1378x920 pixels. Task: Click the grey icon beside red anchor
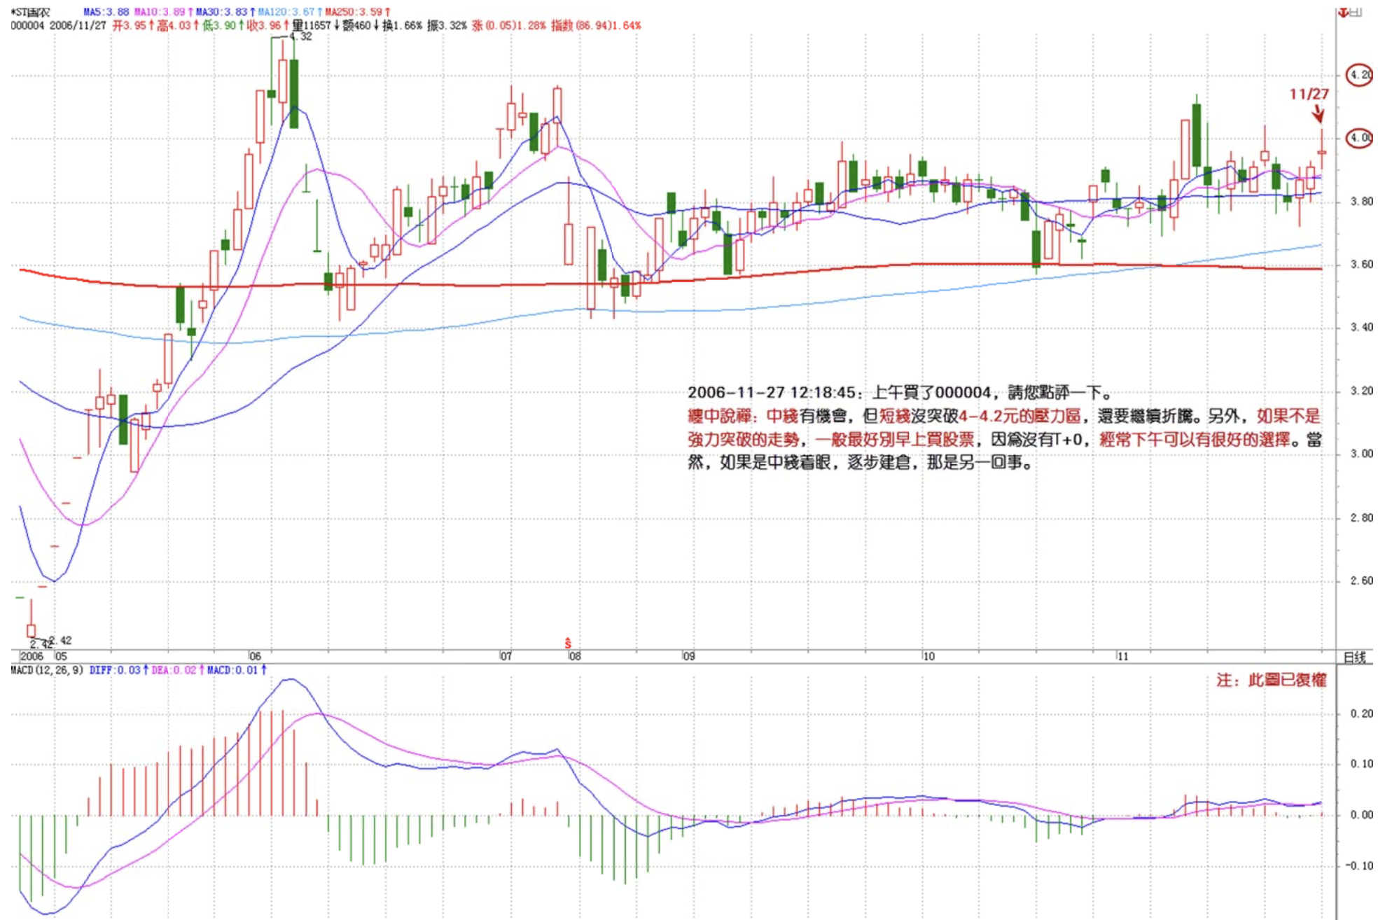(1356, 12)
